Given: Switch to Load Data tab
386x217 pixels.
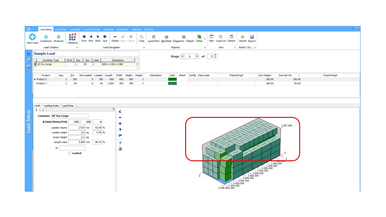Looking at the screenshot, I should click(x=68, y=105).
